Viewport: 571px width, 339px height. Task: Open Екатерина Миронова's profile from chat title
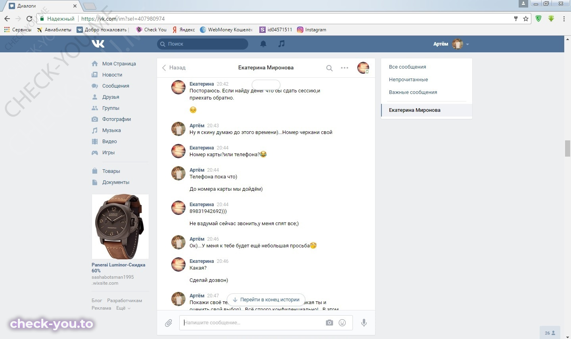point(266,68)
